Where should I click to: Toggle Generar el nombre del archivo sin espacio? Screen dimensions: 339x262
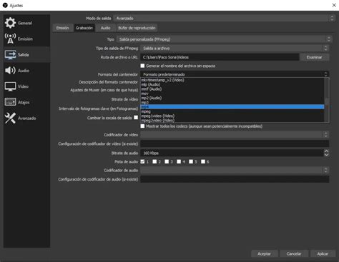[142, 66]
